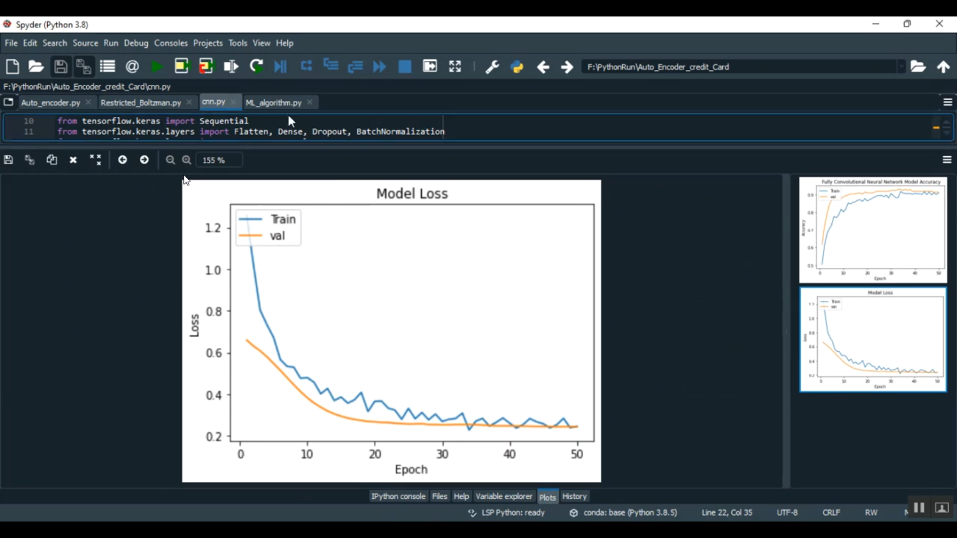Viewport: 957px width, 538px height.
Task: Select the accuracy plot thumbnail
Action: pyautogui.click(x=873, y=230)
